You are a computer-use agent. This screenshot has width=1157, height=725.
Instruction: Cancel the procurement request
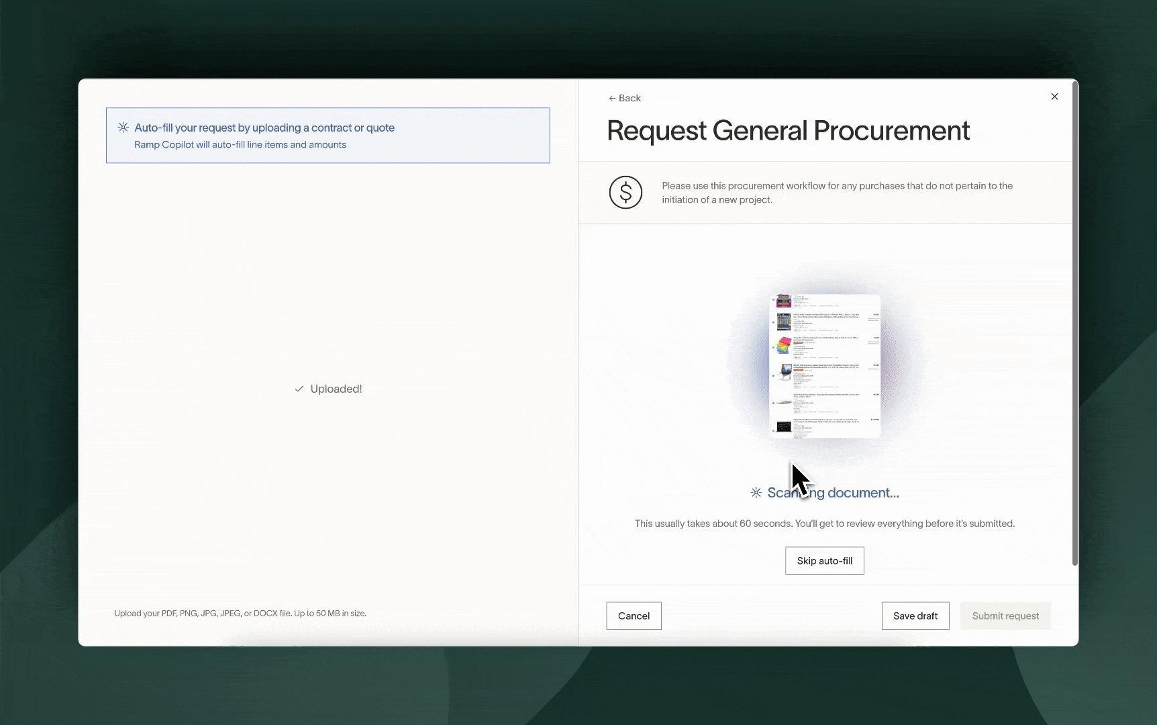(634, 616)
